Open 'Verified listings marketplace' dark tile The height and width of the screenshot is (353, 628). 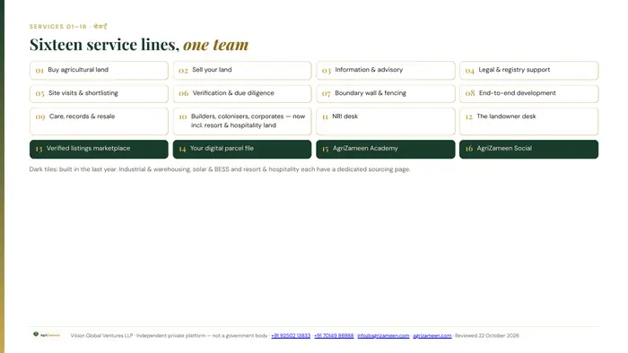99,149
